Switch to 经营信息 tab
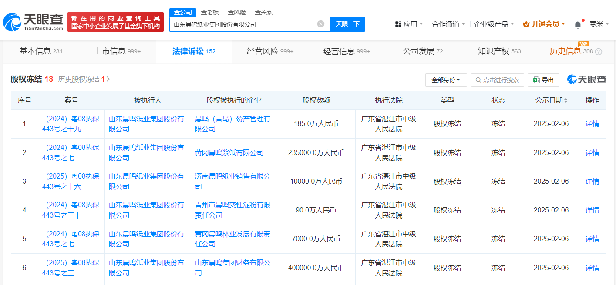Viewport: 616px width, 285px height. click(347, 51)
